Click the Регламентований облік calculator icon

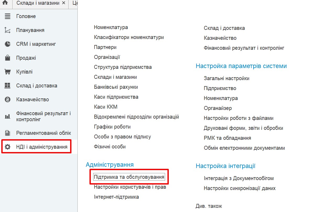click(8, 133)
